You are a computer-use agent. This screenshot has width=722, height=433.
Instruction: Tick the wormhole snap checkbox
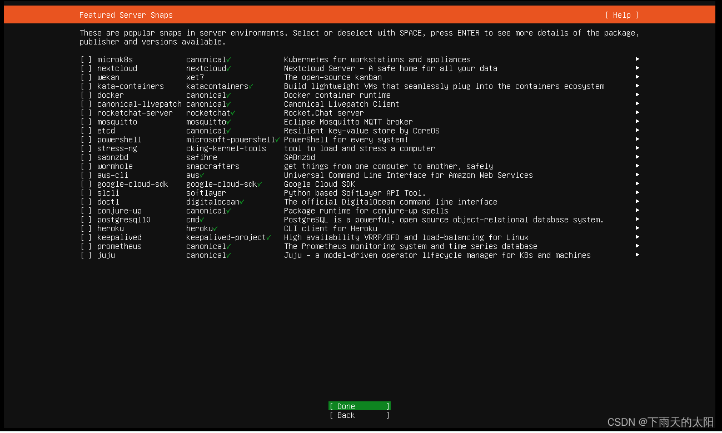(x=86, y=166)
